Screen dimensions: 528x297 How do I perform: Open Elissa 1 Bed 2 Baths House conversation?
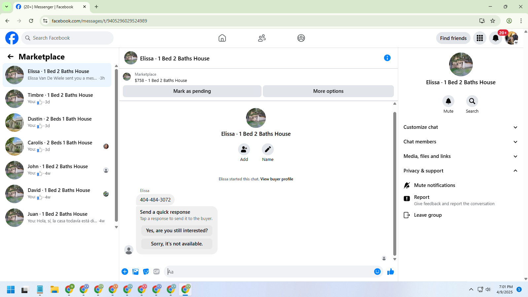coord(57,75)
